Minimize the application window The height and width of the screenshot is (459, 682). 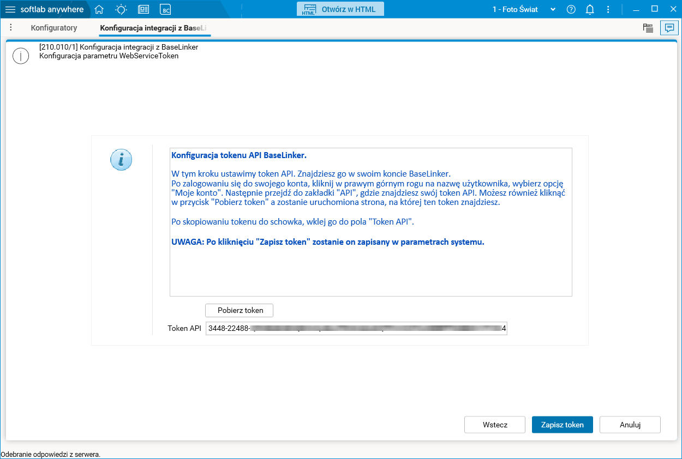pos(636,9)
